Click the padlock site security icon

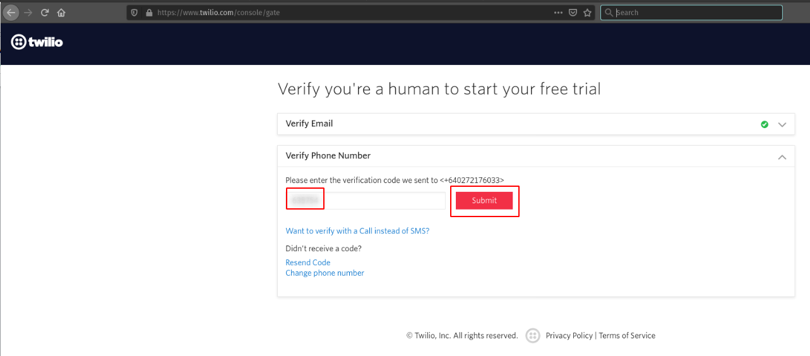coord(149,13)
